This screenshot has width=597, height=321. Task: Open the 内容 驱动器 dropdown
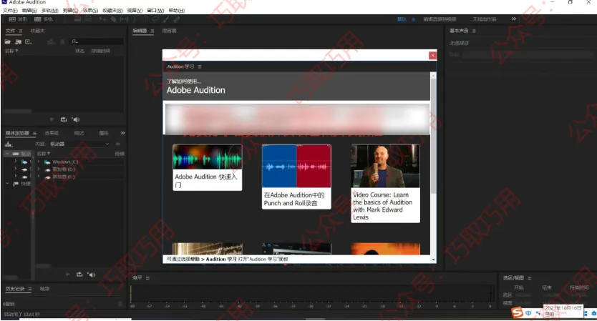79,144
